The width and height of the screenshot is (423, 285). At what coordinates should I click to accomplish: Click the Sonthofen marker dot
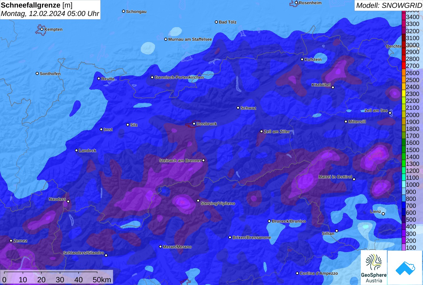(x=37, y=73)
